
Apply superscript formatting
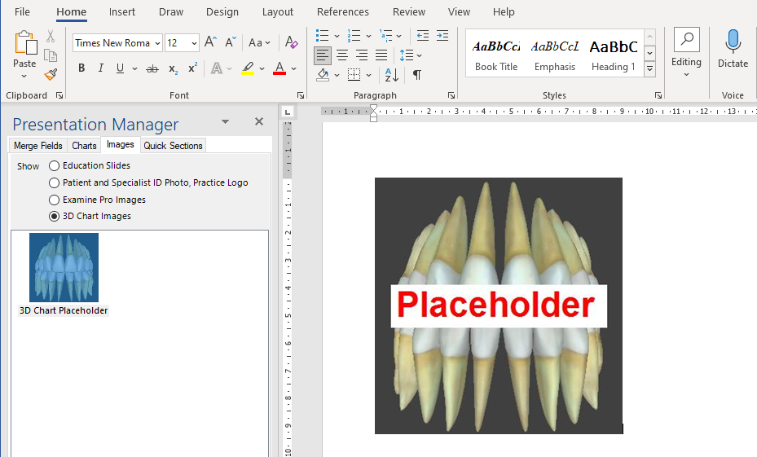point(192,68)
